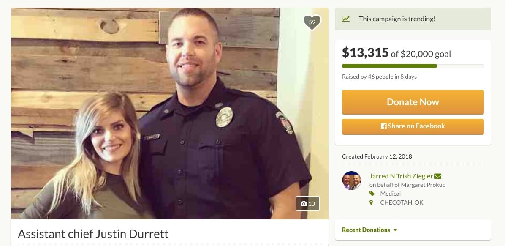
Task: Click the arrow next to Recent Donations
Action: (x=395, y=230)
